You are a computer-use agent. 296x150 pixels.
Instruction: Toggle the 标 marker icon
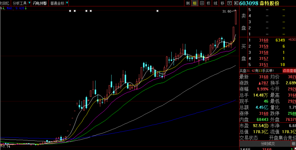(195, 3)
